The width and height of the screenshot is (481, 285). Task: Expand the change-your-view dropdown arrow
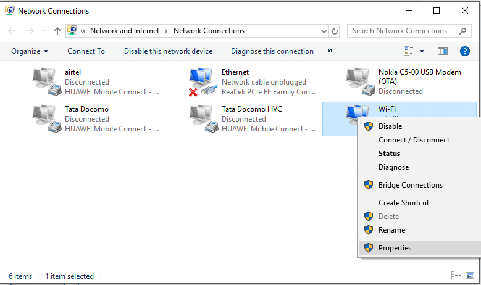tap(422, 51)
